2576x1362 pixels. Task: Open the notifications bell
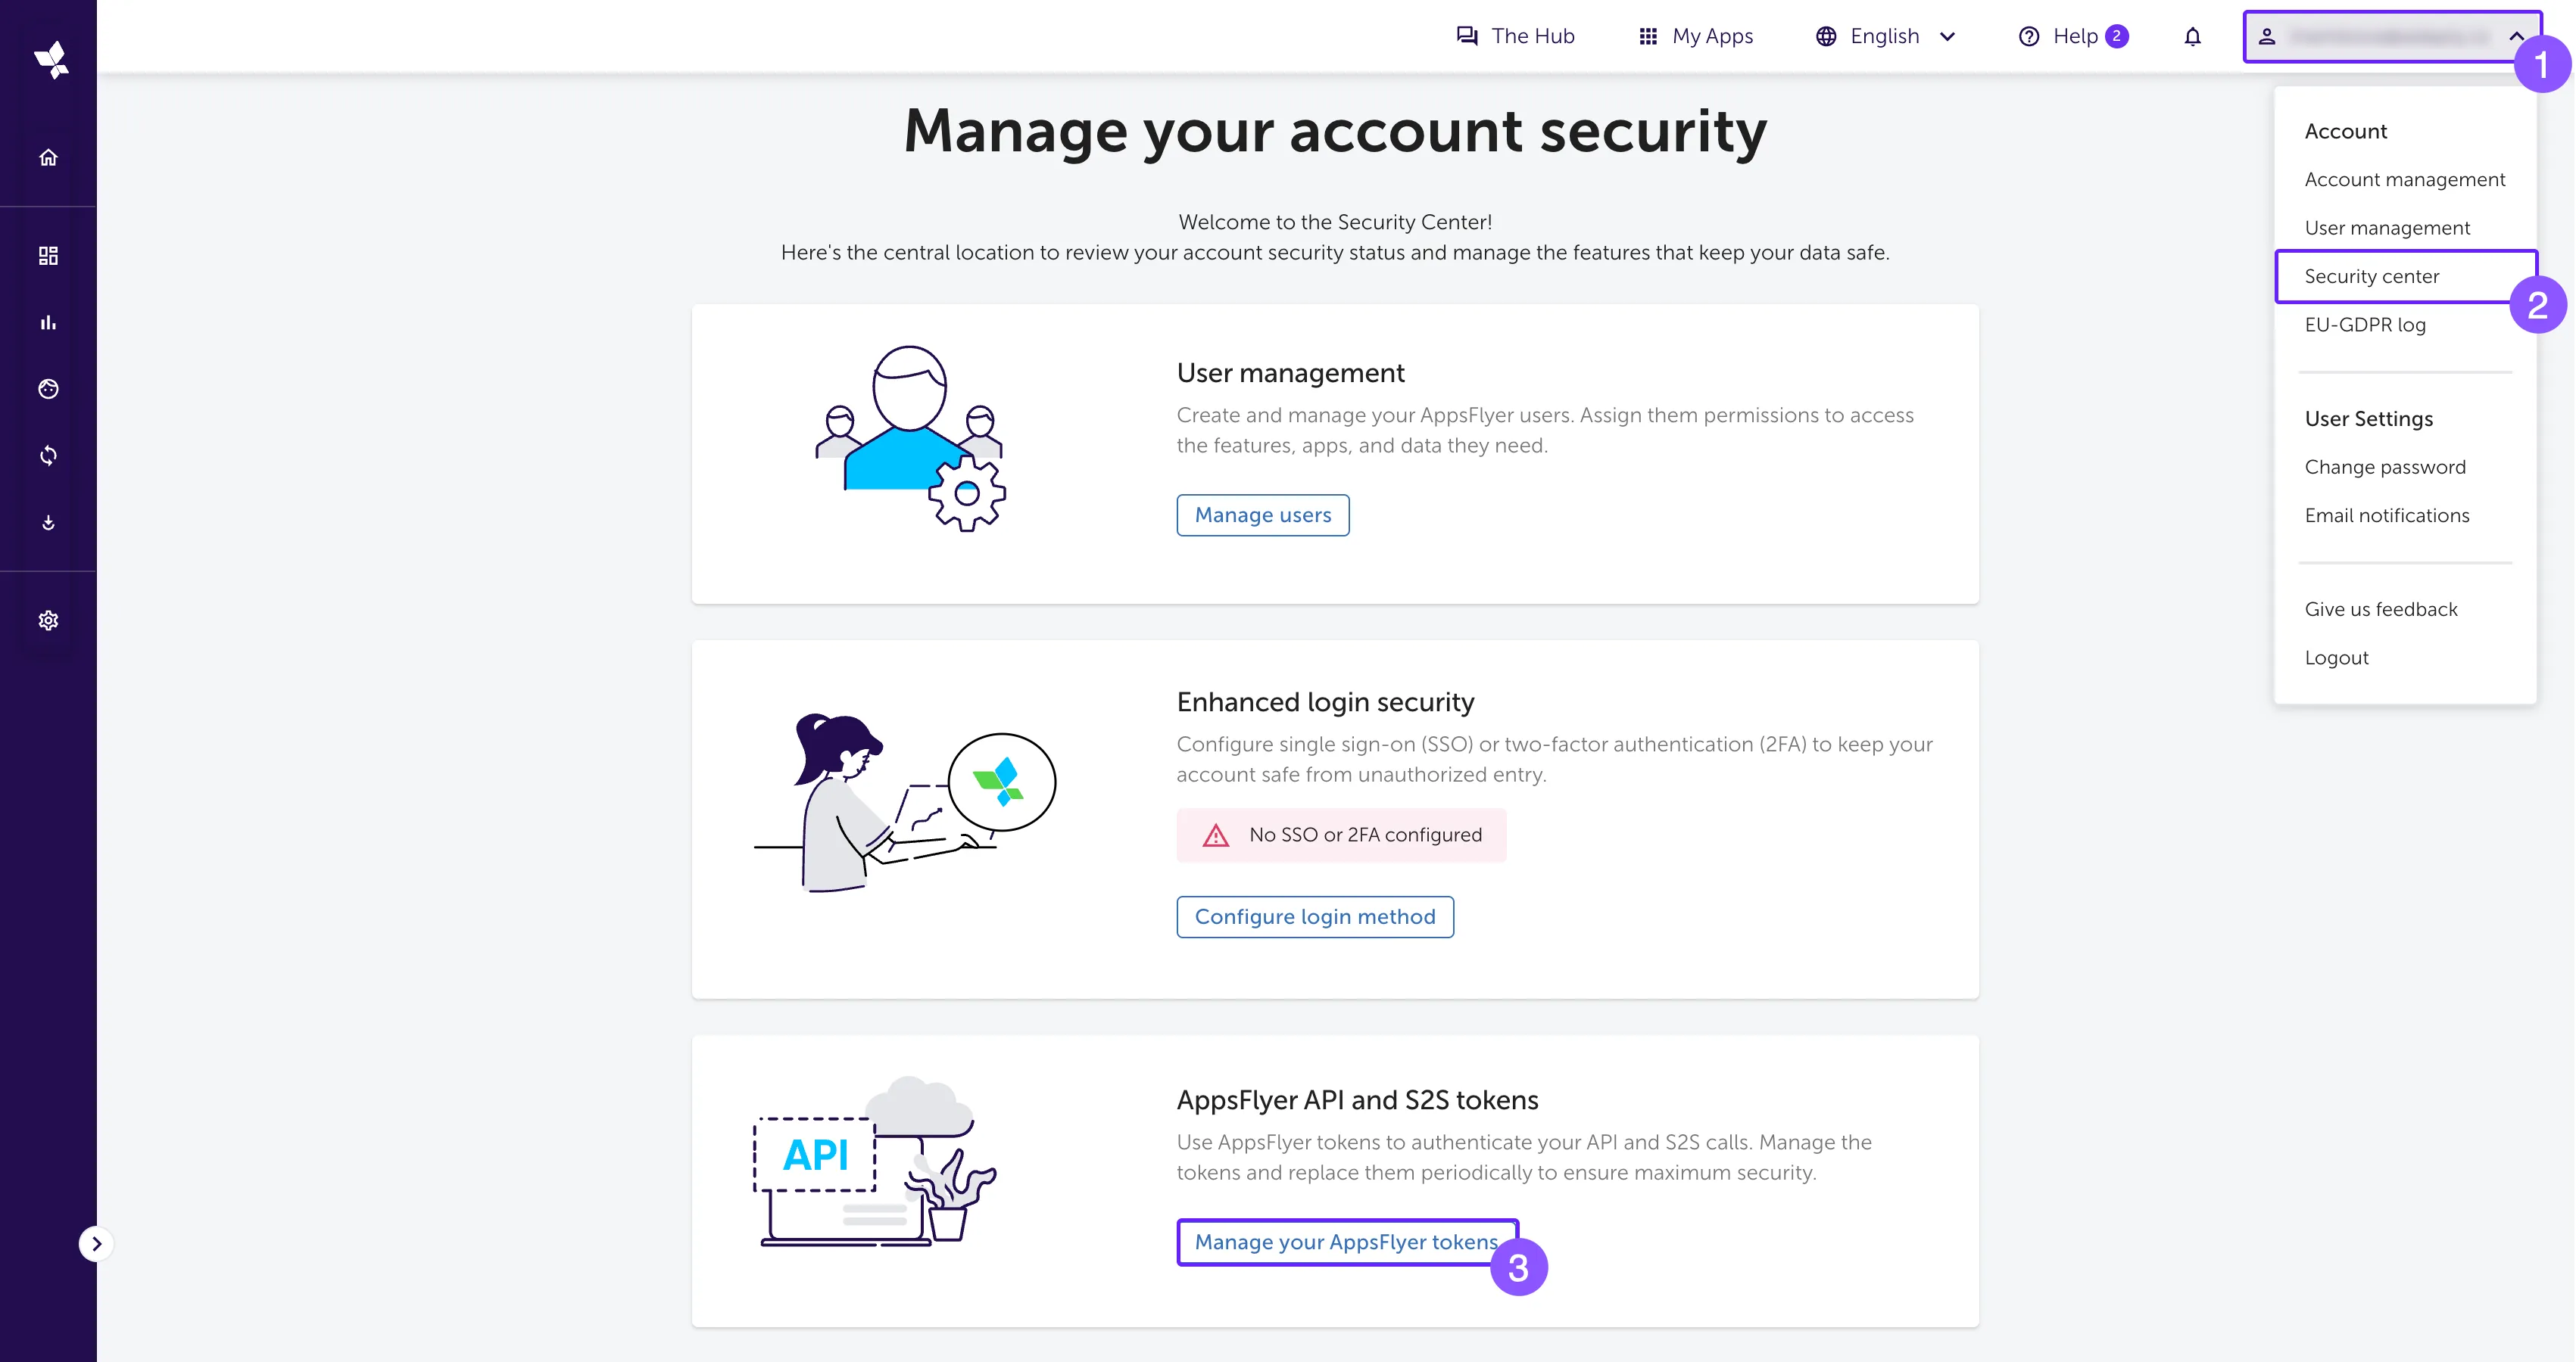[x=2192, y=37]
